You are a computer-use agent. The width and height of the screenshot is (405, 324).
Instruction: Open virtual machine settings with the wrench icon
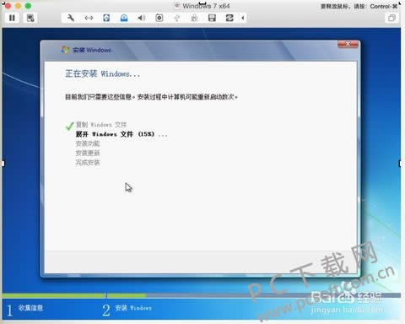(x=71, y=18)
